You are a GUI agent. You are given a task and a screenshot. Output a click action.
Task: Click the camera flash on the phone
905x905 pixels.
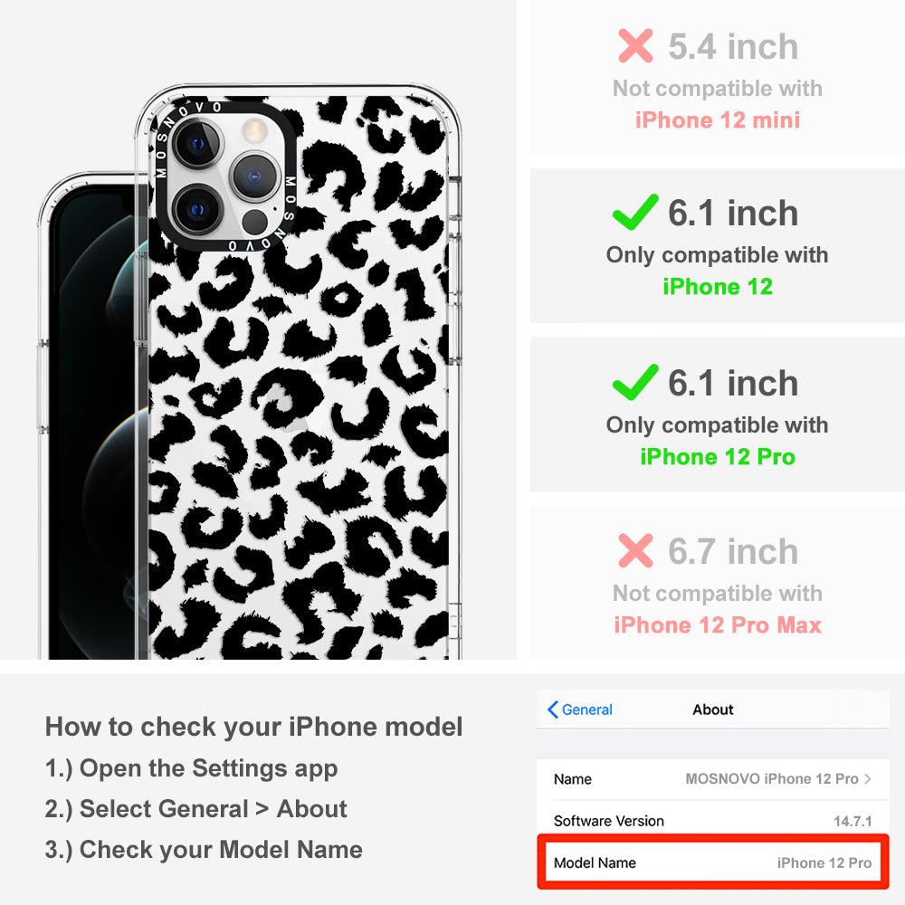coord(252,131)
